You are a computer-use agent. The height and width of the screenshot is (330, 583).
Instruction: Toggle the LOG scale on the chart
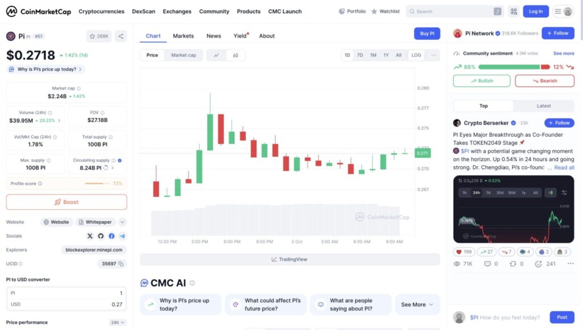tap(416, 55)
